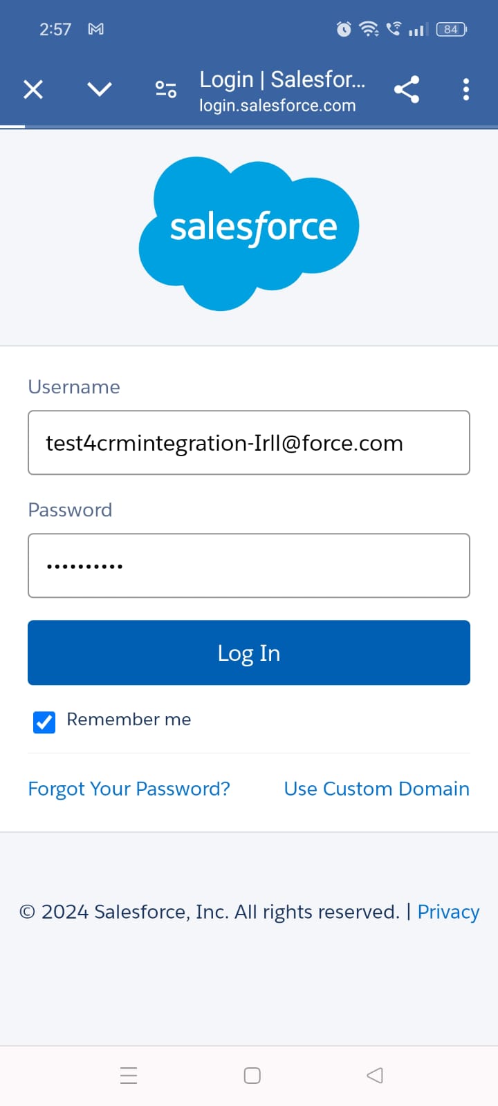Tap the battery indicator in the status bar

click(452, 29)
